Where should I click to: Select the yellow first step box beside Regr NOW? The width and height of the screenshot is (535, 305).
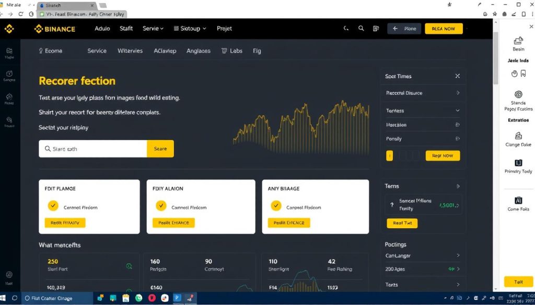click(389, 156)
